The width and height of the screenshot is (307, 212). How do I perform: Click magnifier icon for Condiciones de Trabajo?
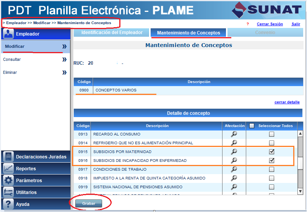coord(234,169)
